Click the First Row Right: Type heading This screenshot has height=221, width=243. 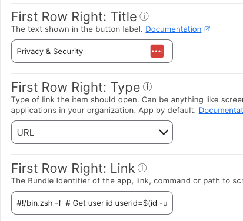click(x=75, y=88)
